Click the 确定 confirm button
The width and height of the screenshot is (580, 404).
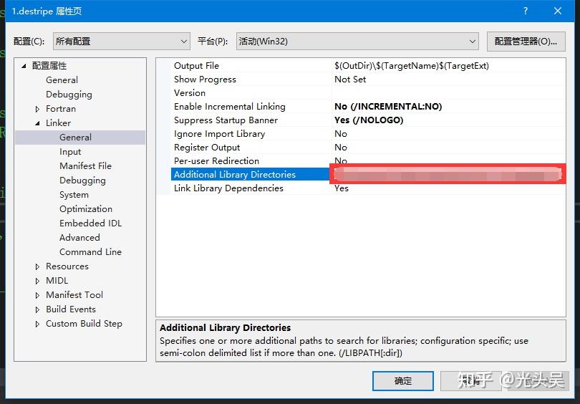click(x=402, y=381)
